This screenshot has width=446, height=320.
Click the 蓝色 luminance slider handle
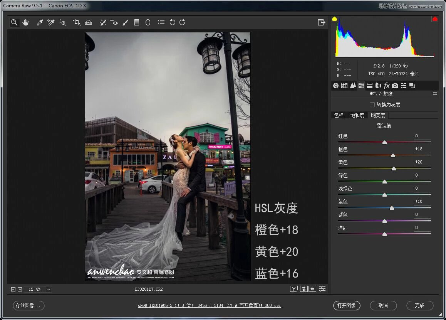click(x=392, y=208)
